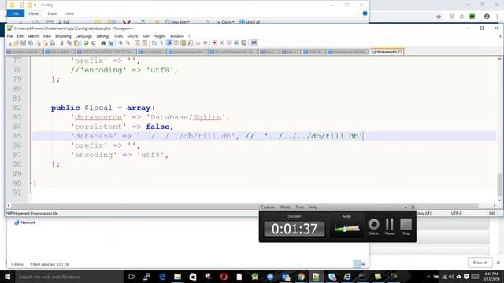Open Task View from the taskbar
This screenshot has height=283, width=504.
131,277
